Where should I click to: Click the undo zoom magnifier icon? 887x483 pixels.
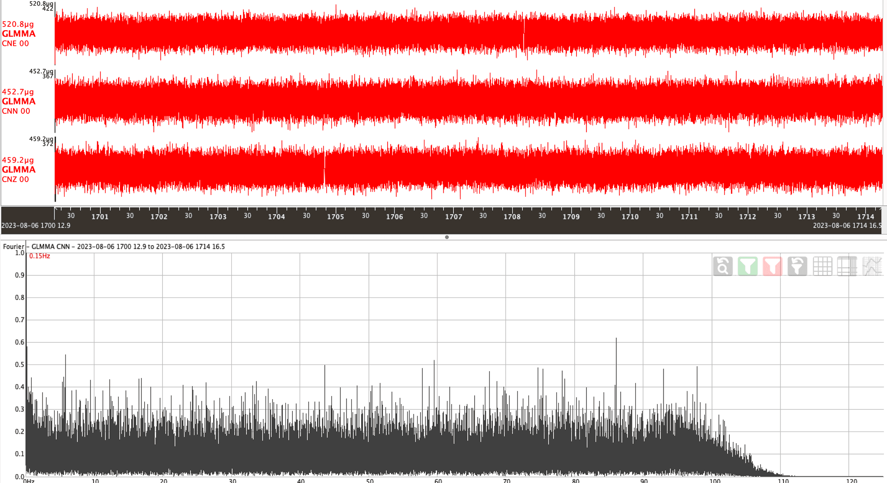(x=723, y=266)
